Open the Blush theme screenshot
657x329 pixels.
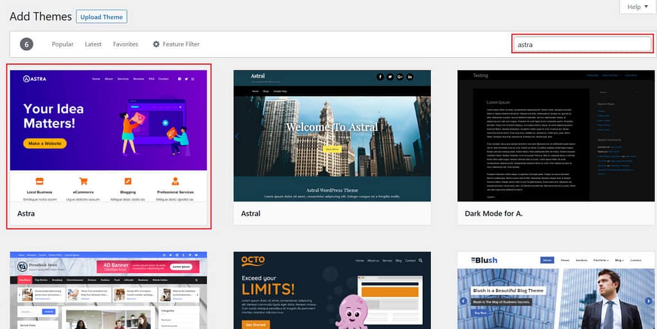click(556, 290)
